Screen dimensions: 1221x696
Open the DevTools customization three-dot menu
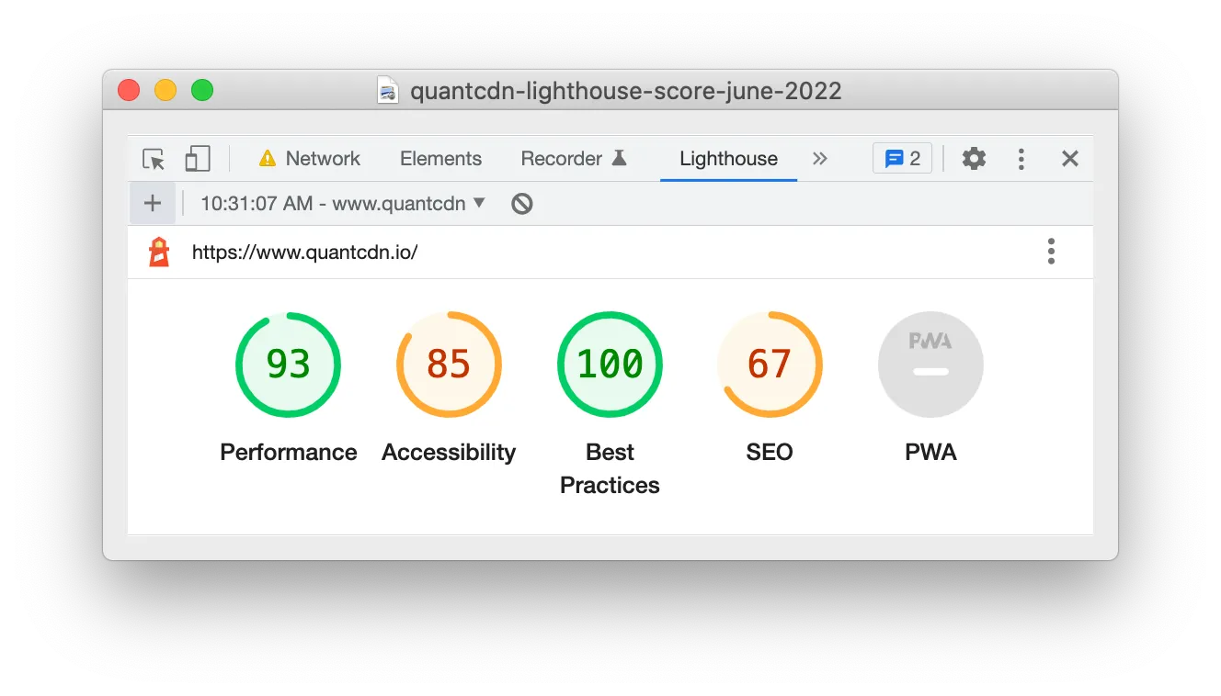coord(1021,158)
